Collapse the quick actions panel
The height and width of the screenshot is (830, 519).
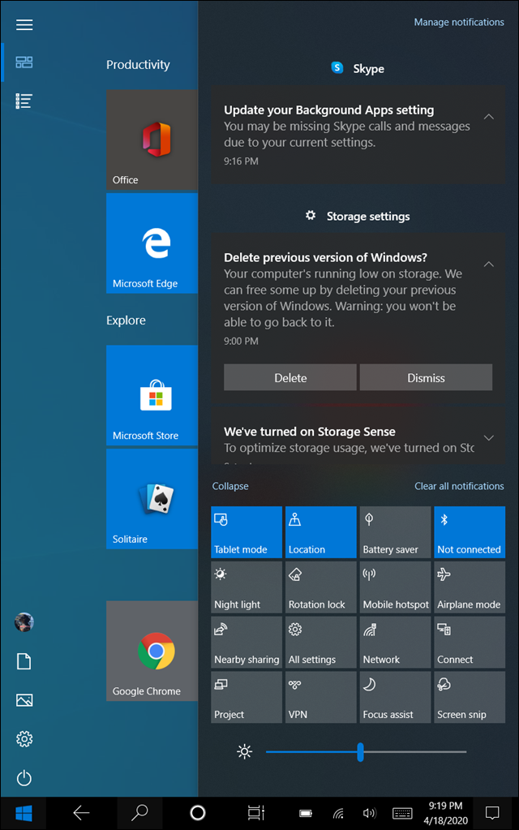pos(230,486)
